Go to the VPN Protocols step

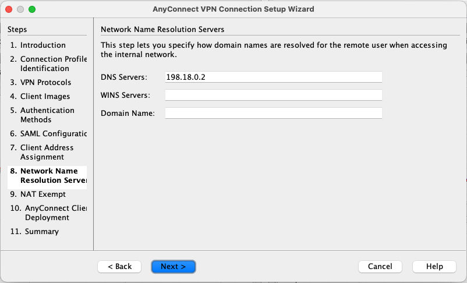click(45, 82)
